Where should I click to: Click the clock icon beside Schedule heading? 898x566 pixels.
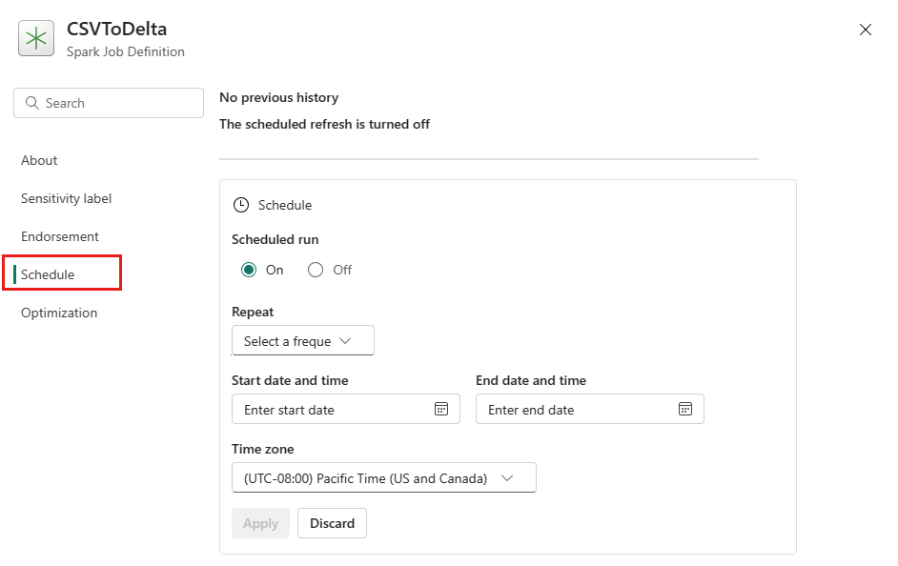point(241,205)
